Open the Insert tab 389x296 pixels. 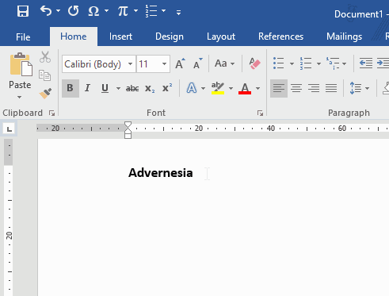(120, 37)
